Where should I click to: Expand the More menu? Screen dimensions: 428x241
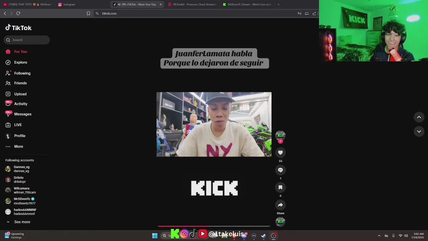14,146
